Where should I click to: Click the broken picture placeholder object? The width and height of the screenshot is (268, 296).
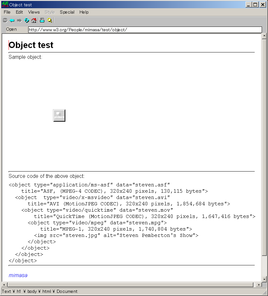59,116
